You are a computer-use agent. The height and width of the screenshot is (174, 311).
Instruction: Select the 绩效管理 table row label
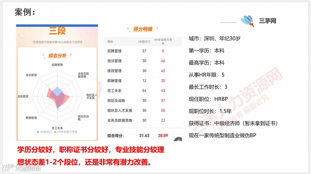click(x=114, y=71)
